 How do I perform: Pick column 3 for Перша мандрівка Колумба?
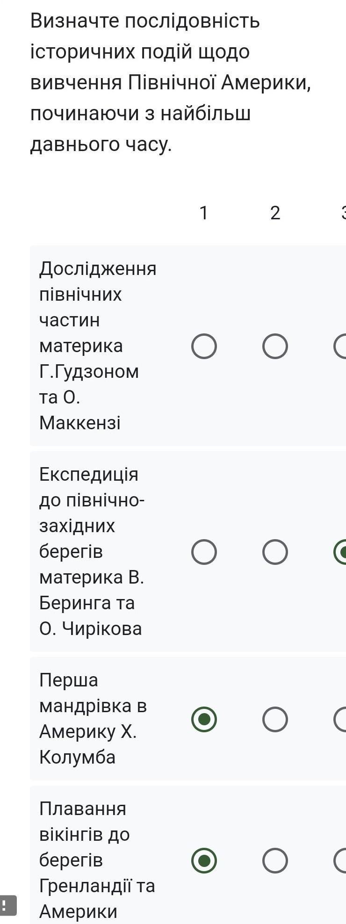pyautogui.click(x=341, y=719)
